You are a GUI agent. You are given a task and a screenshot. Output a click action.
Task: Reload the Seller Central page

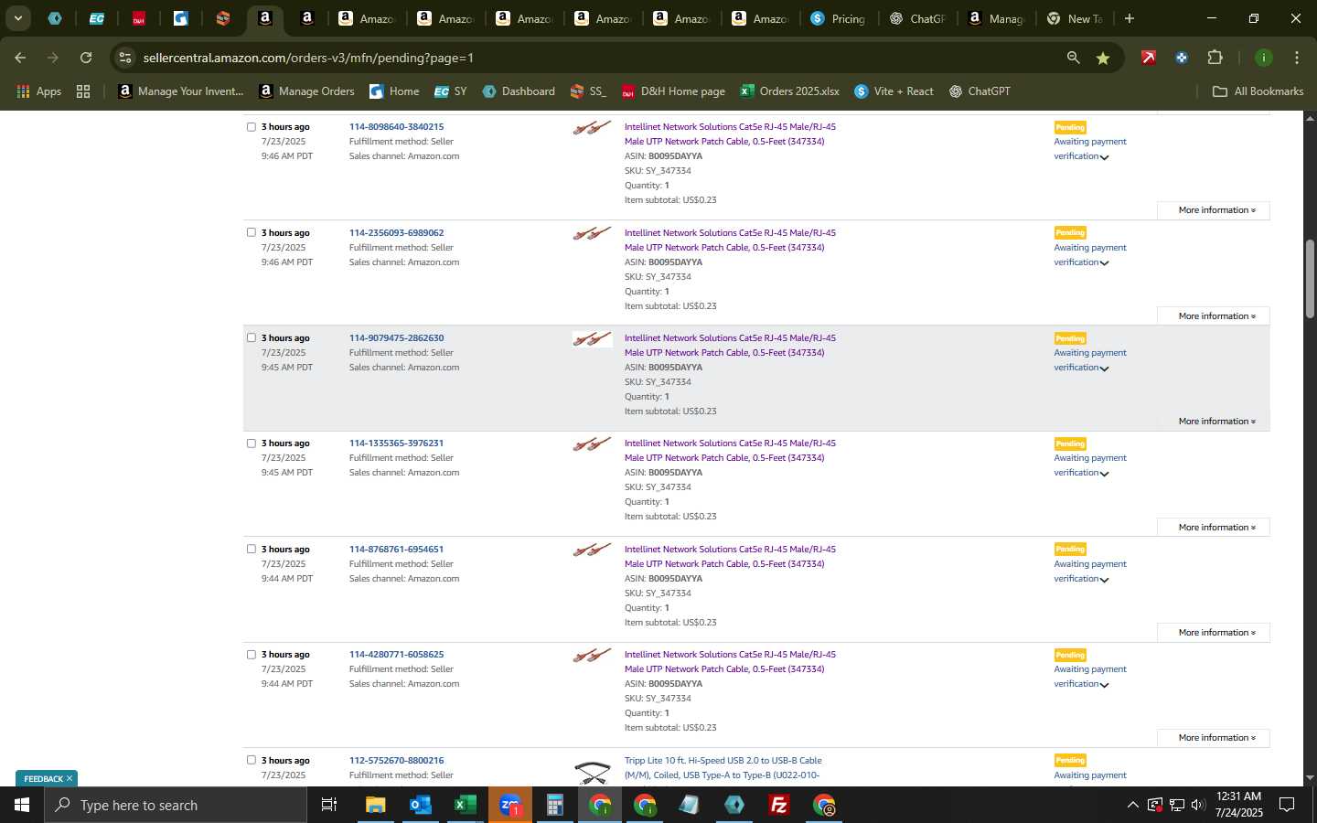[86, 58]
